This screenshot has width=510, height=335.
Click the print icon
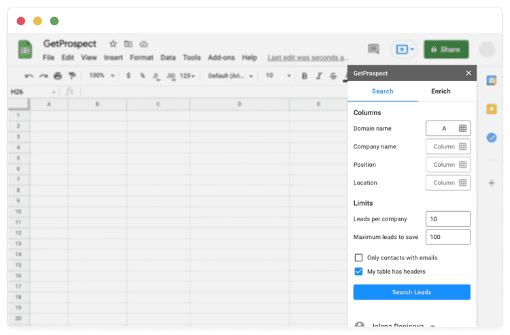58,76
